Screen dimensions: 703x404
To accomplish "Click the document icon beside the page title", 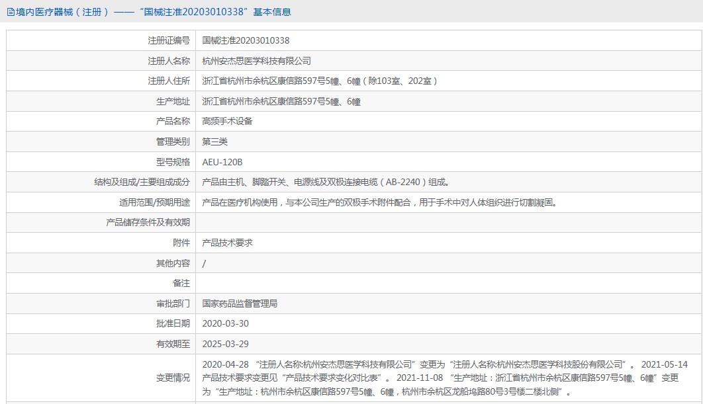I will (x=11, y=12).
